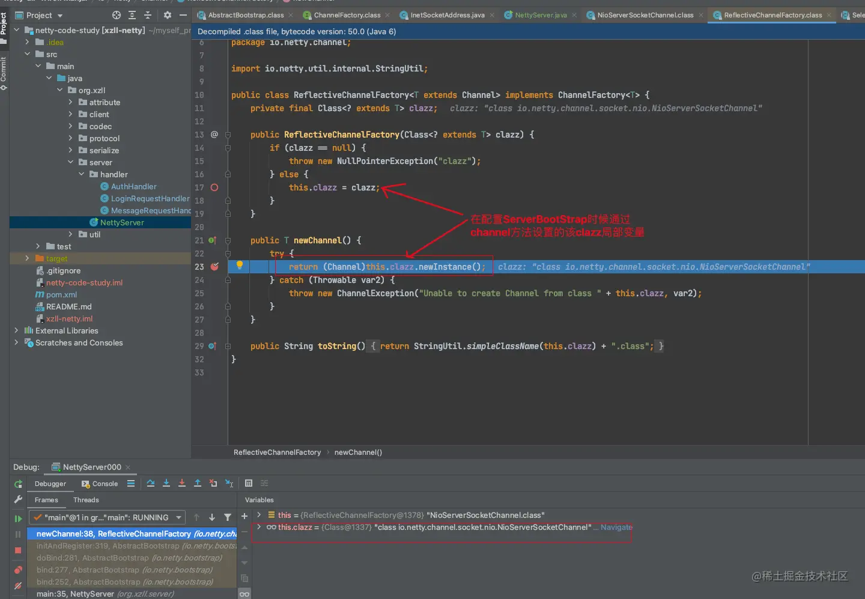Image resolution: width=865 pixels, height=599 pixels.
Task: Toggle Mute Breakpoints in debug sidebar
Action: (x=18, y=586)
